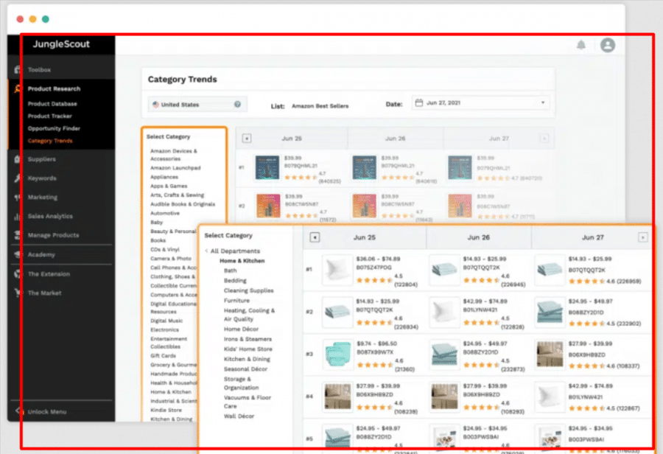The width and height of the screenshot is (663, 454).
Task: Click ASIN B06X9HB9ZD in Jun 25 column
Action: (x=375, y=394)
